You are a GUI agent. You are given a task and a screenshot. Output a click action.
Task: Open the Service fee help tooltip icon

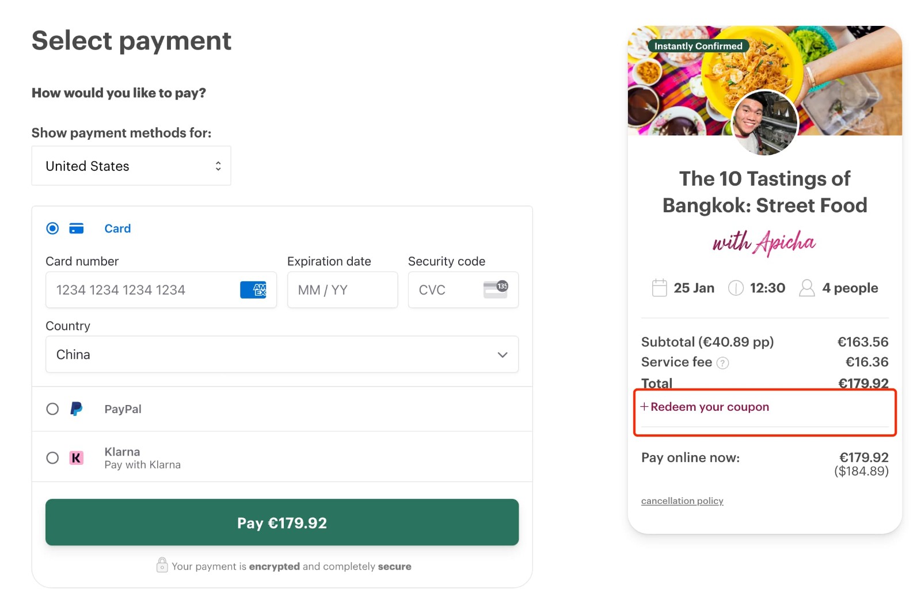[x=724, y=362]
